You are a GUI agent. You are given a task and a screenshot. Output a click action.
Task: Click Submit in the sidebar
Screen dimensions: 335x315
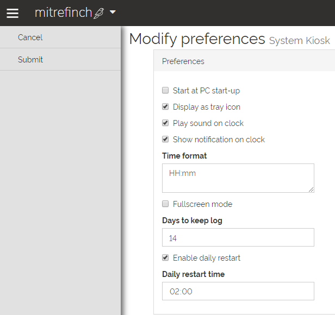tap(30, 60)
